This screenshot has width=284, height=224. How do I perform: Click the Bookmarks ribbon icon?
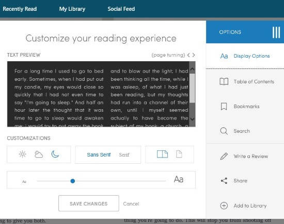point(224,106)
